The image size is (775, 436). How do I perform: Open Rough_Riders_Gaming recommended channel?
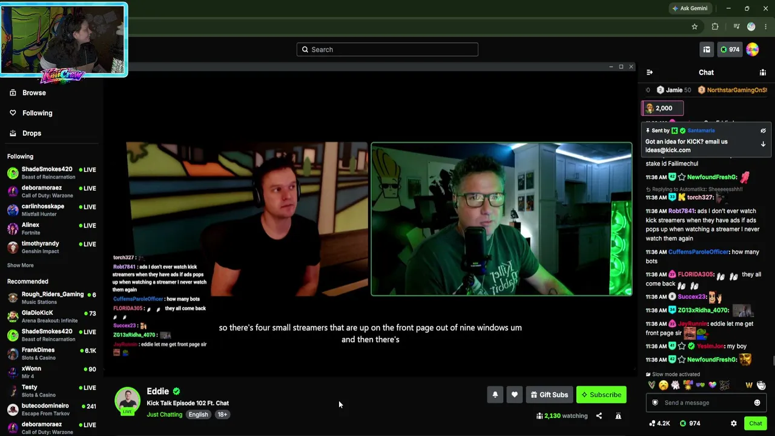pyautogui.click(x=51, y=298)
